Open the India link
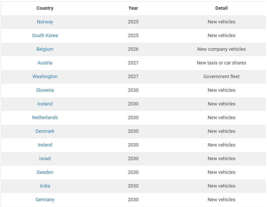Viewport: 267px width, 207px height. (45, 186)
